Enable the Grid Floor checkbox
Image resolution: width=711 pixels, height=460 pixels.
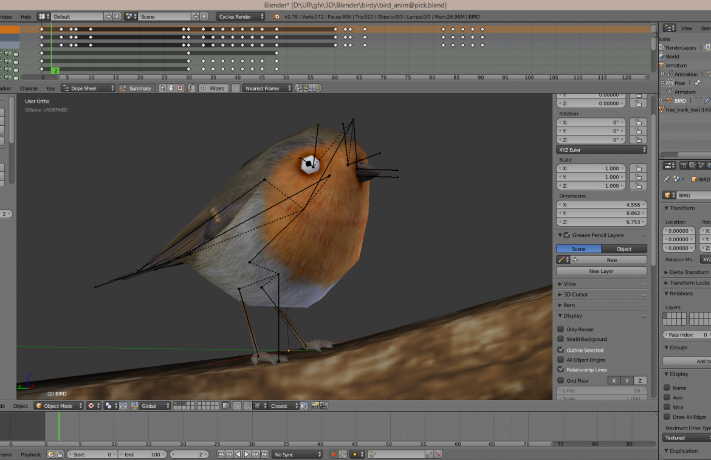pos(561,380)
